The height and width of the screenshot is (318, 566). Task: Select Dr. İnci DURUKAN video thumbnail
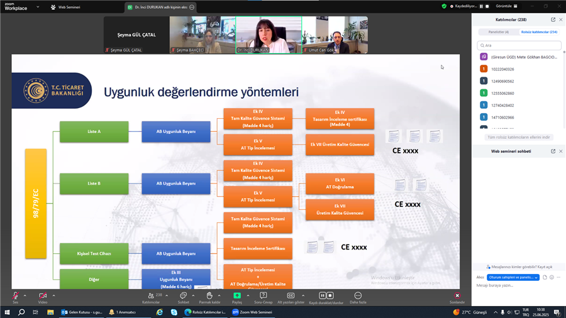point(269,35)
